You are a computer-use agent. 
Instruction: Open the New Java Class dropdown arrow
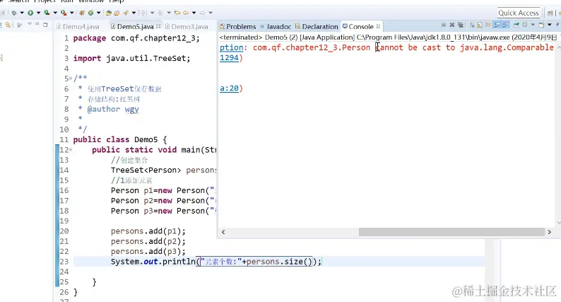click(98, 13)
